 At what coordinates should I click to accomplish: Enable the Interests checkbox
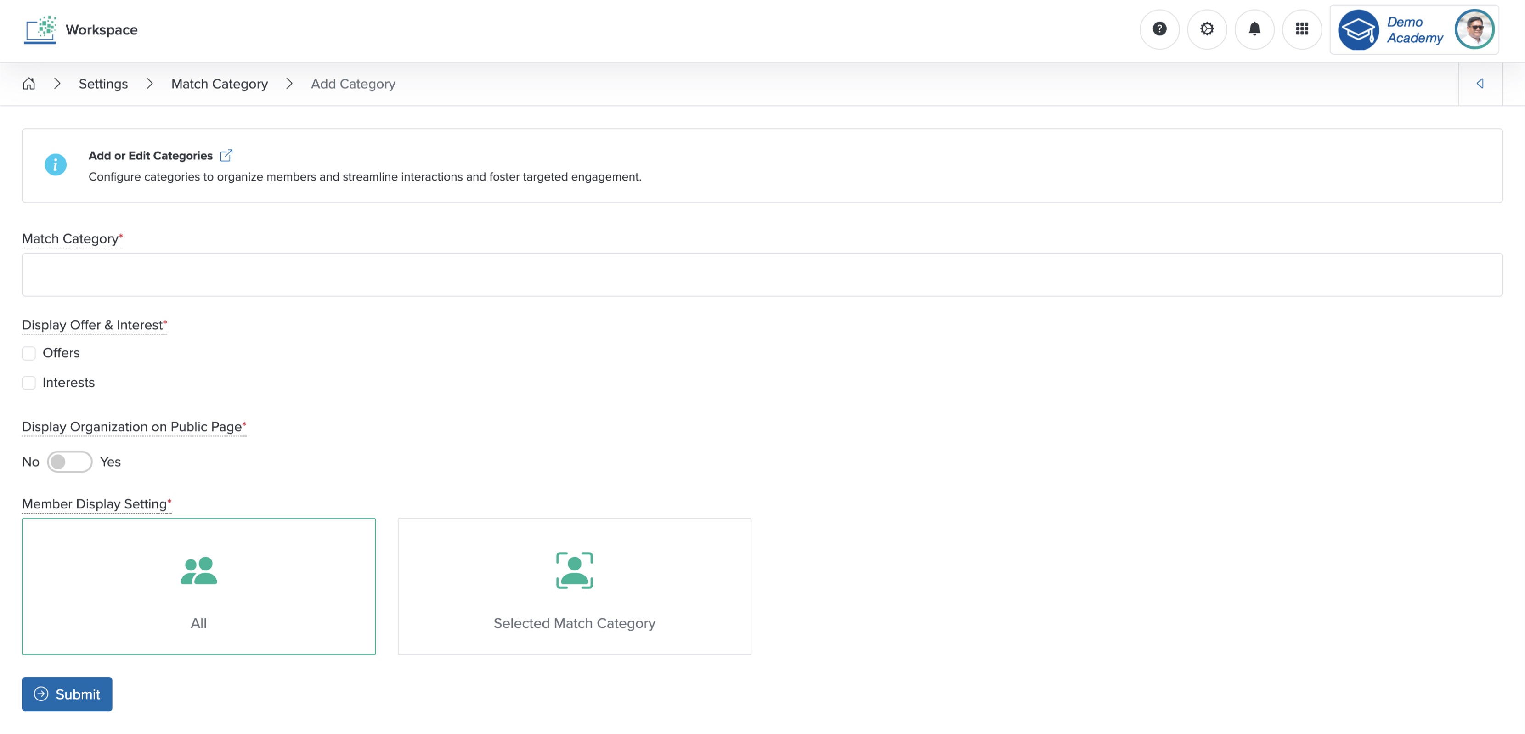[28, 383]
